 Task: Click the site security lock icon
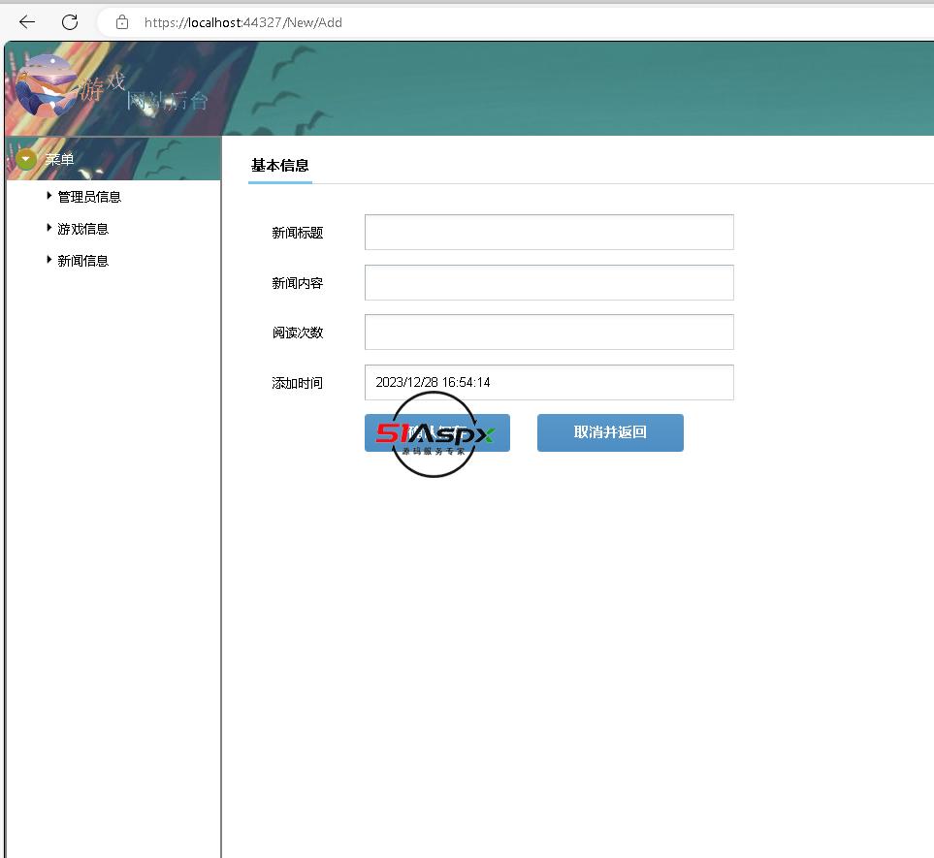(122, 22)
